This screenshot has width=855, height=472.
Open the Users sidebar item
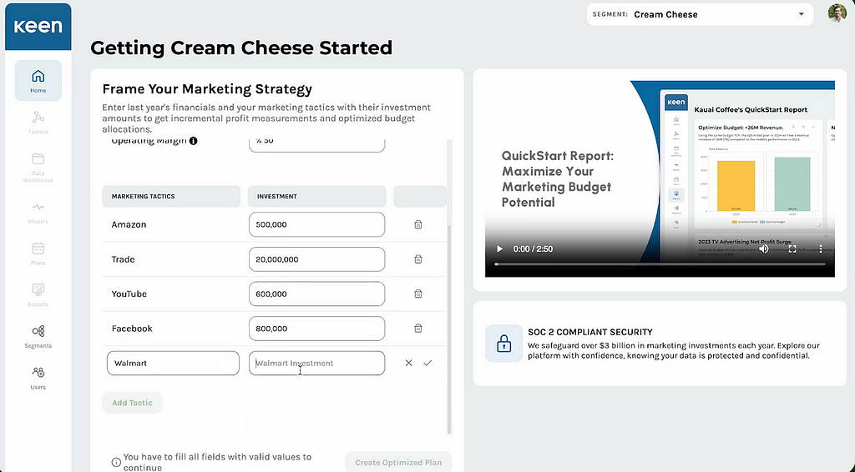point(38,379)
